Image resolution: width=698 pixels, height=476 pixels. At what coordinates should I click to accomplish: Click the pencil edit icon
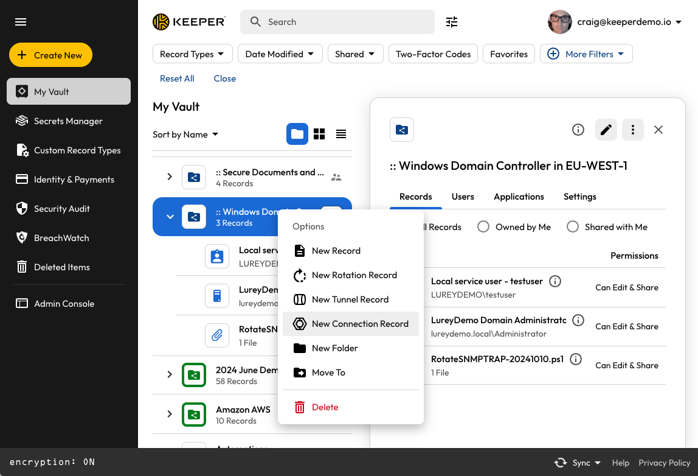[606, 130]
